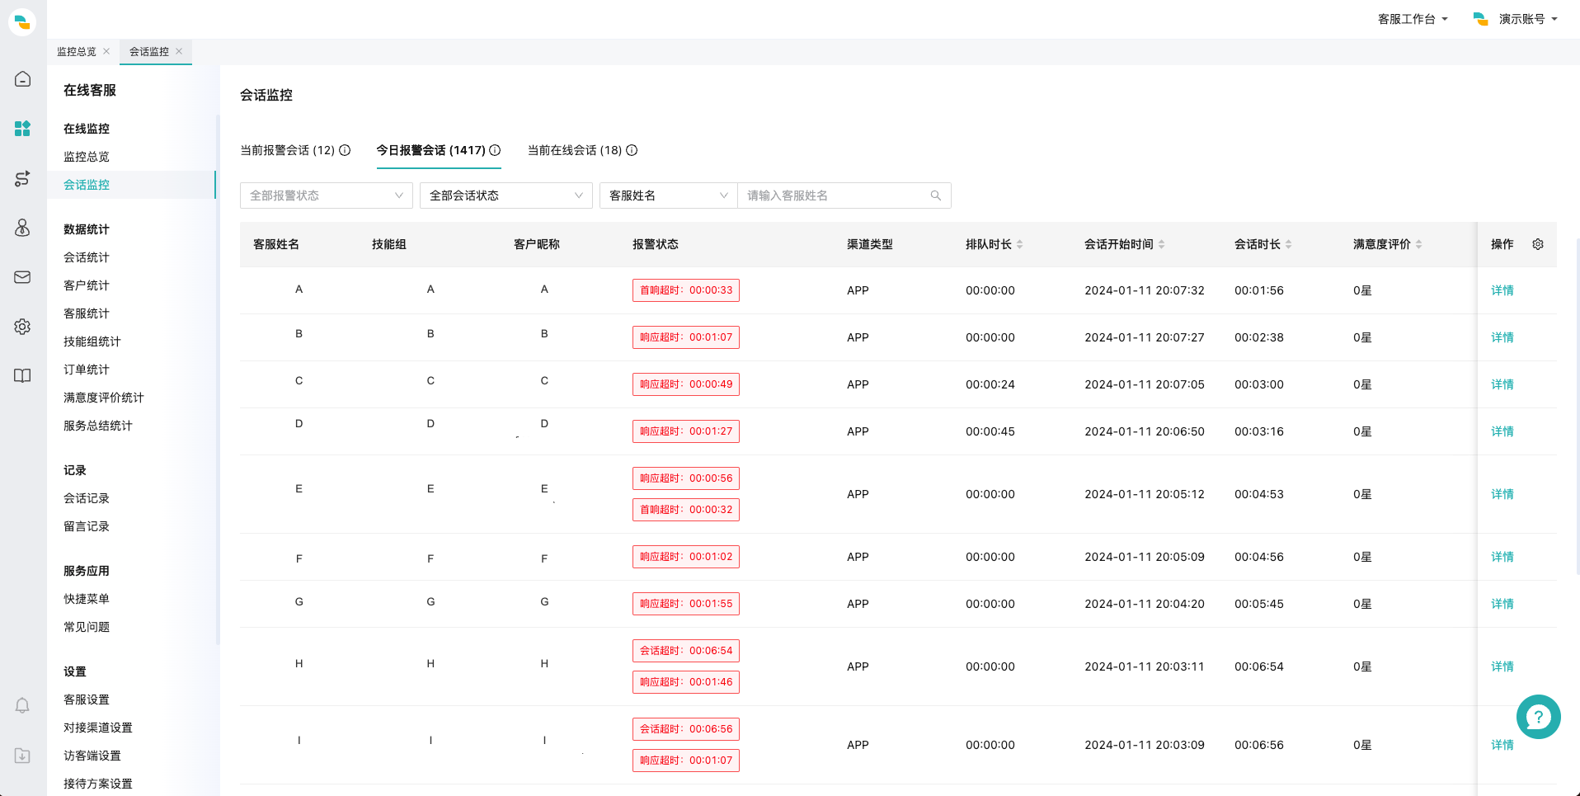Open 技能组统计 in sidebar
Viewport: 1580px width, 796px height.
[x=92, y=341]
